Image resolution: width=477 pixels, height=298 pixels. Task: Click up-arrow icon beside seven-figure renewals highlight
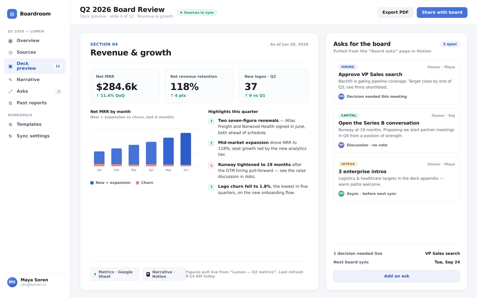click(211, 121)
